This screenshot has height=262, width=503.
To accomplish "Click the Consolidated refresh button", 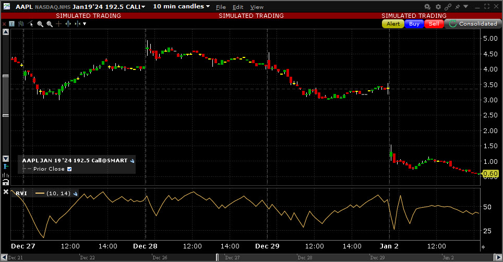I will [473, 23].
